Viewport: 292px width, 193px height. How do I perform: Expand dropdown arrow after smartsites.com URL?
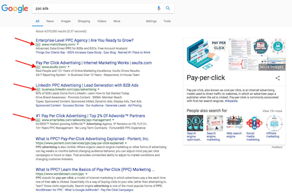(113, 120)
